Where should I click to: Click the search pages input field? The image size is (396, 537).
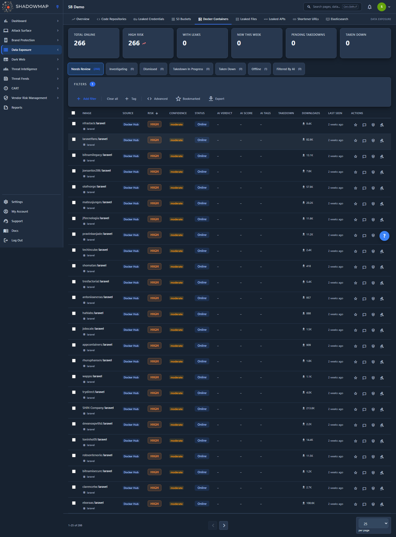(332, 7)
